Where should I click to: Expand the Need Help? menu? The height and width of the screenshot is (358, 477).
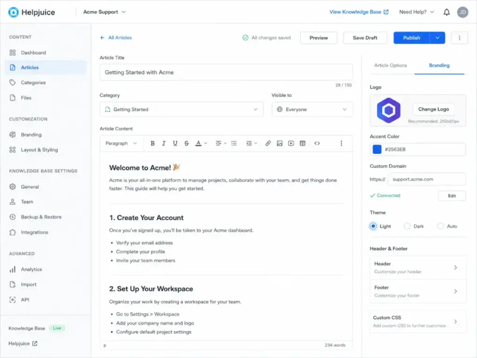point(416,12)
